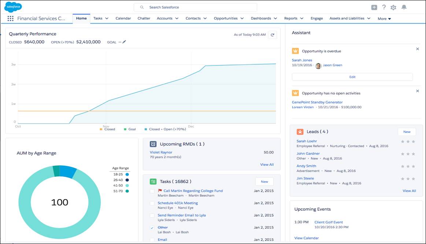Click the 100 center of the AUM donut chart

click(x=59, y=202)
